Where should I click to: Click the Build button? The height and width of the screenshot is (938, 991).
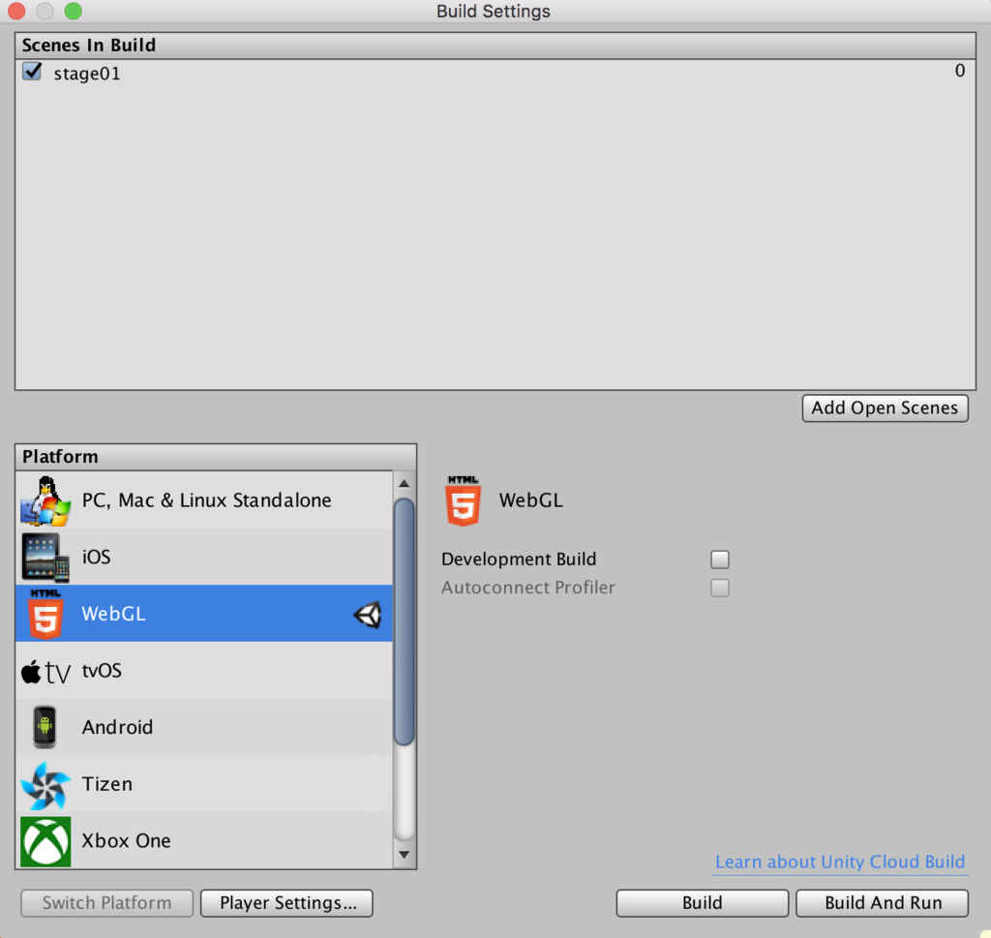click(703, 902)
